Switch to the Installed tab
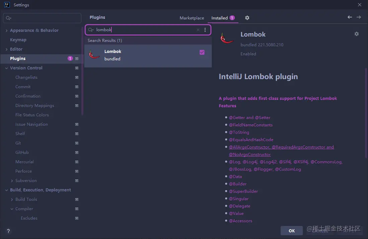This screenshot has height=239, width=368. pos(223,18)
